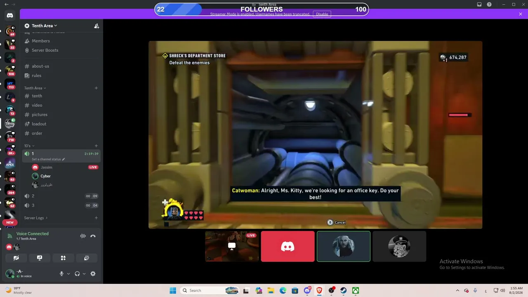Viewport: 528px width, 297px height.
Task: Collapse the 10's voice category
Action: (x=29, y=146)
